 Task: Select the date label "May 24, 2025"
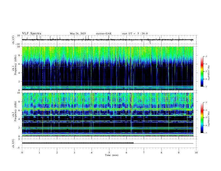click(78, 34)
